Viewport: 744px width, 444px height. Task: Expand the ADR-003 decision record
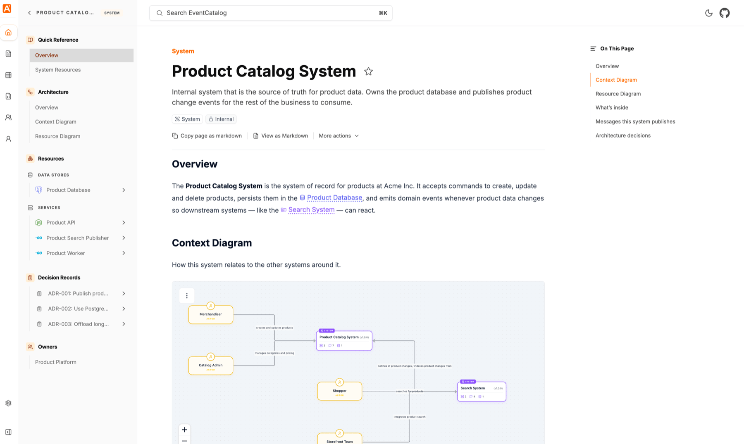click(124, 324)
